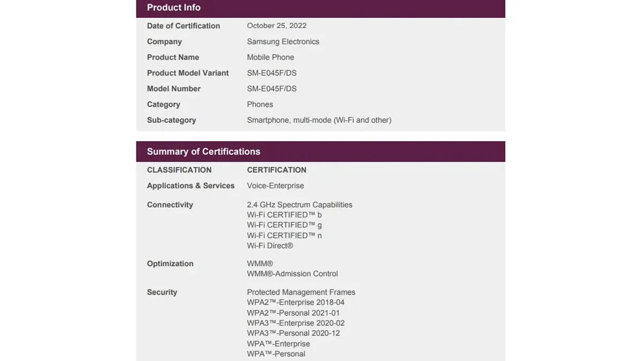Click the 2.4 GHz Spectrum Capabilities entry
Viewport: 642px width, 361px height.
[x=300, y=205]
